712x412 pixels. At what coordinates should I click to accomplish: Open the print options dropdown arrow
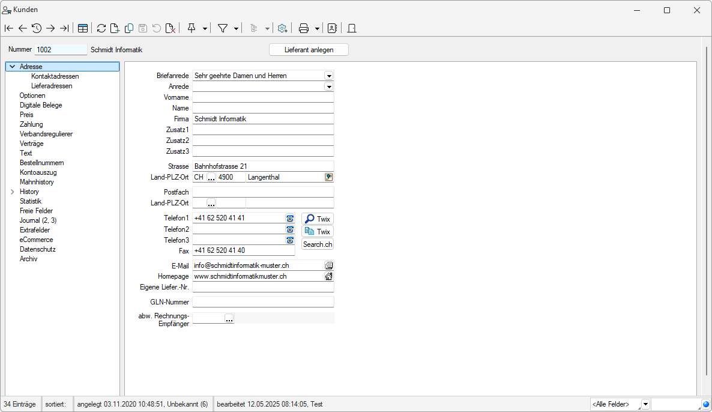click(x=317, y=29)
